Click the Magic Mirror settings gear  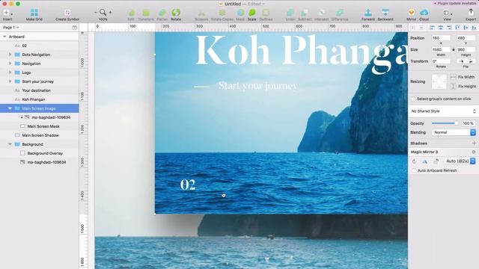coord(474,152)
